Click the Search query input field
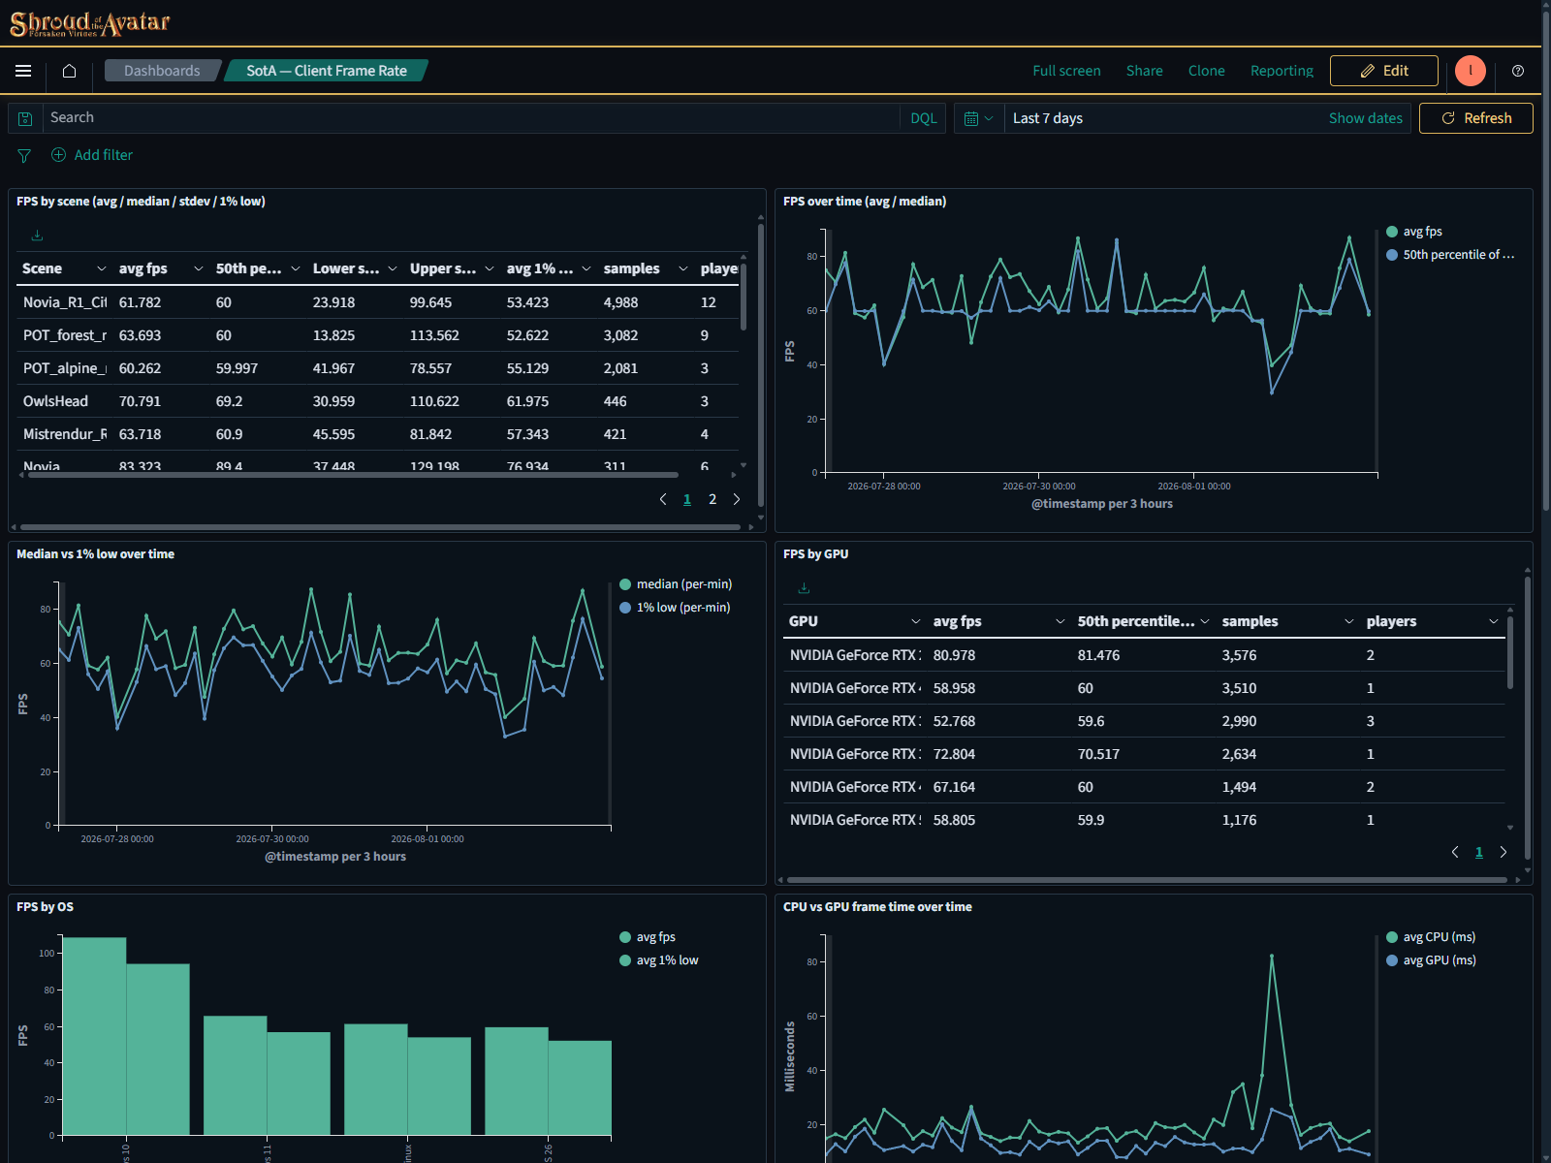The width and height of the screenshot is (1551, 1163). click(473, 118)
